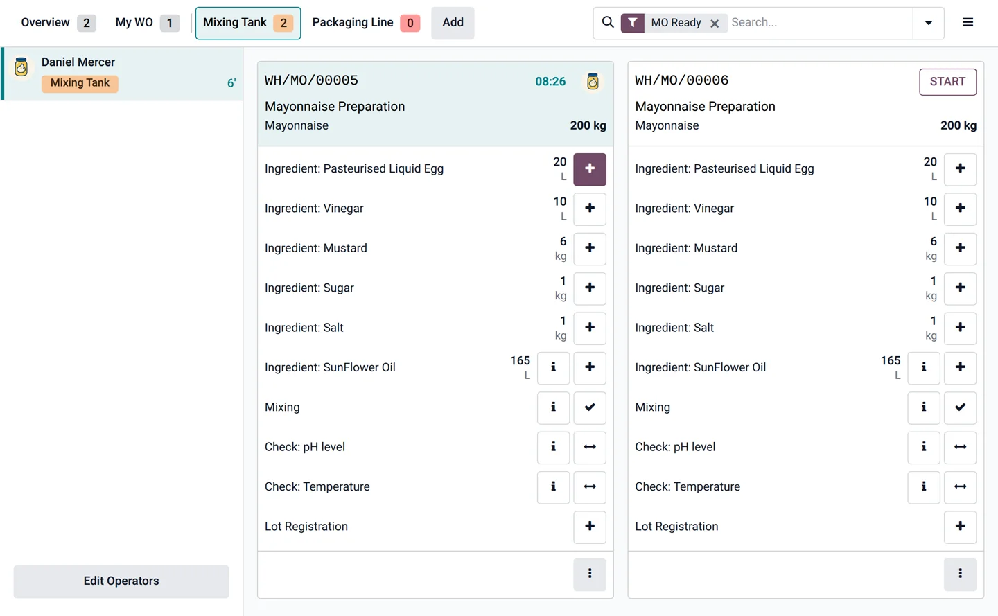Mark Mixing step done in WH/MO/00005
The height and width of the screenshot is (616, 998).
pos(590,407)
